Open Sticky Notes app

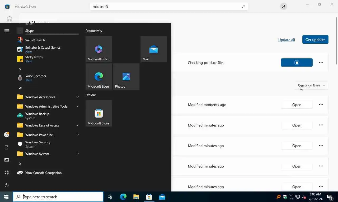(x=48, y=59)
